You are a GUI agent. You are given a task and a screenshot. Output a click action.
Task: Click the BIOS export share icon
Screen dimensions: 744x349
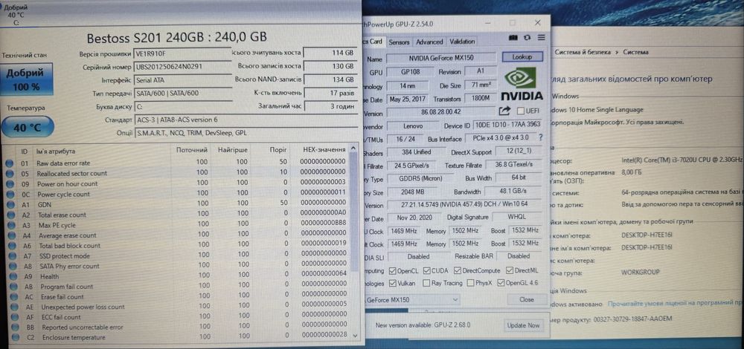pos(504,111)
